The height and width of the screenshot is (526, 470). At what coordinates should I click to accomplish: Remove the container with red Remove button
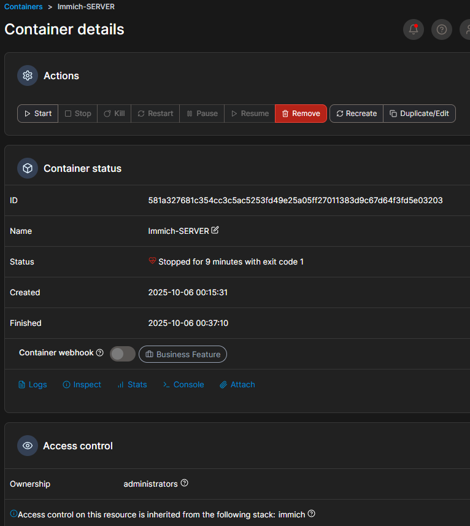click(301, 114)
